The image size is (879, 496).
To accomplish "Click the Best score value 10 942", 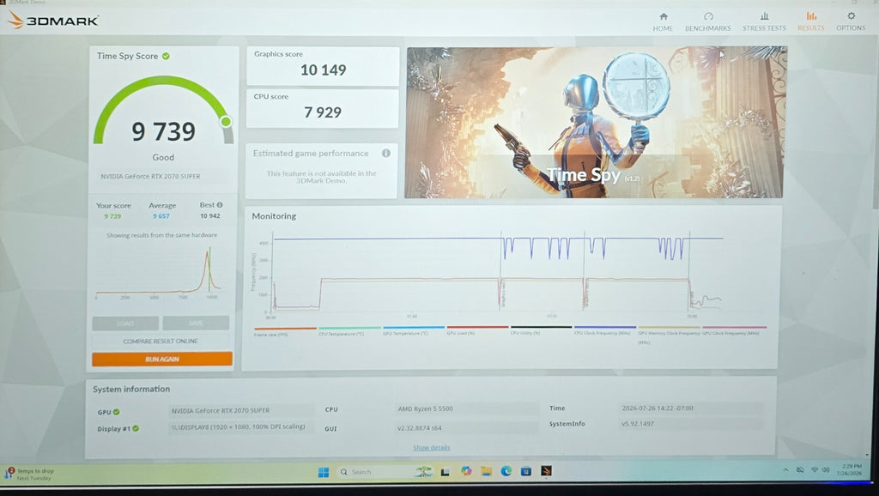I will tap(209, 215).
